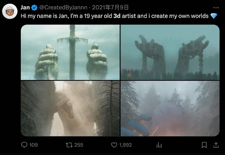Click the 255 reposts count

pos(79,145)
